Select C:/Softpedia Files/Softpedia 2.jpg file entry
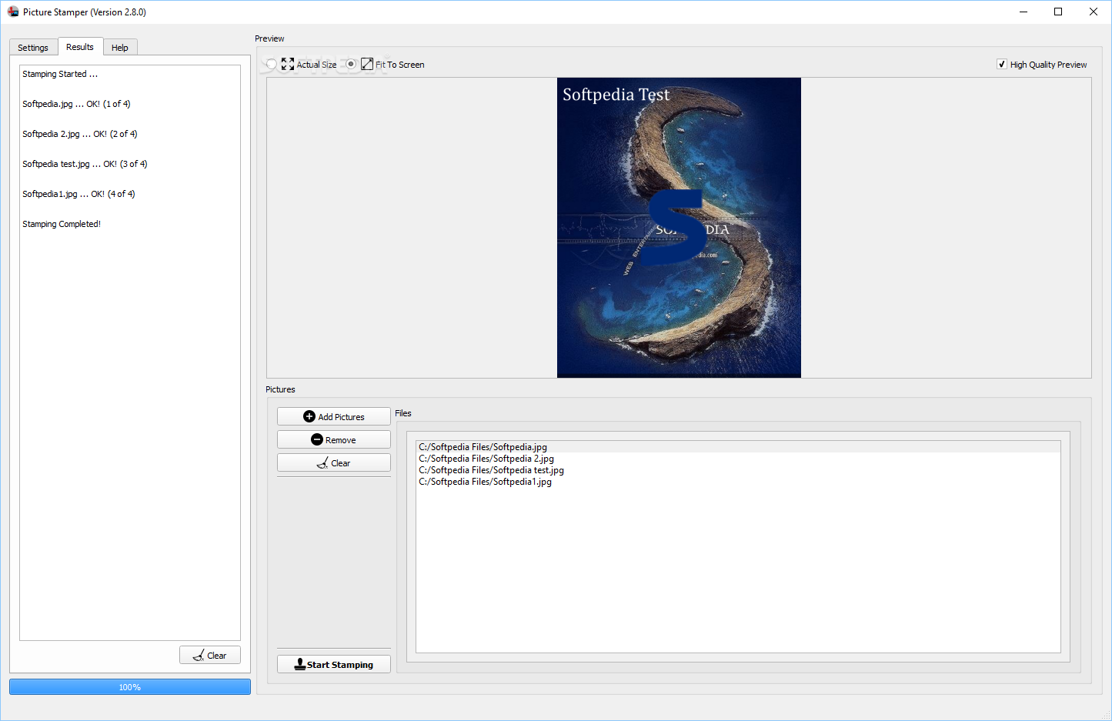The image size is (1112, 721). pos(738,459)
